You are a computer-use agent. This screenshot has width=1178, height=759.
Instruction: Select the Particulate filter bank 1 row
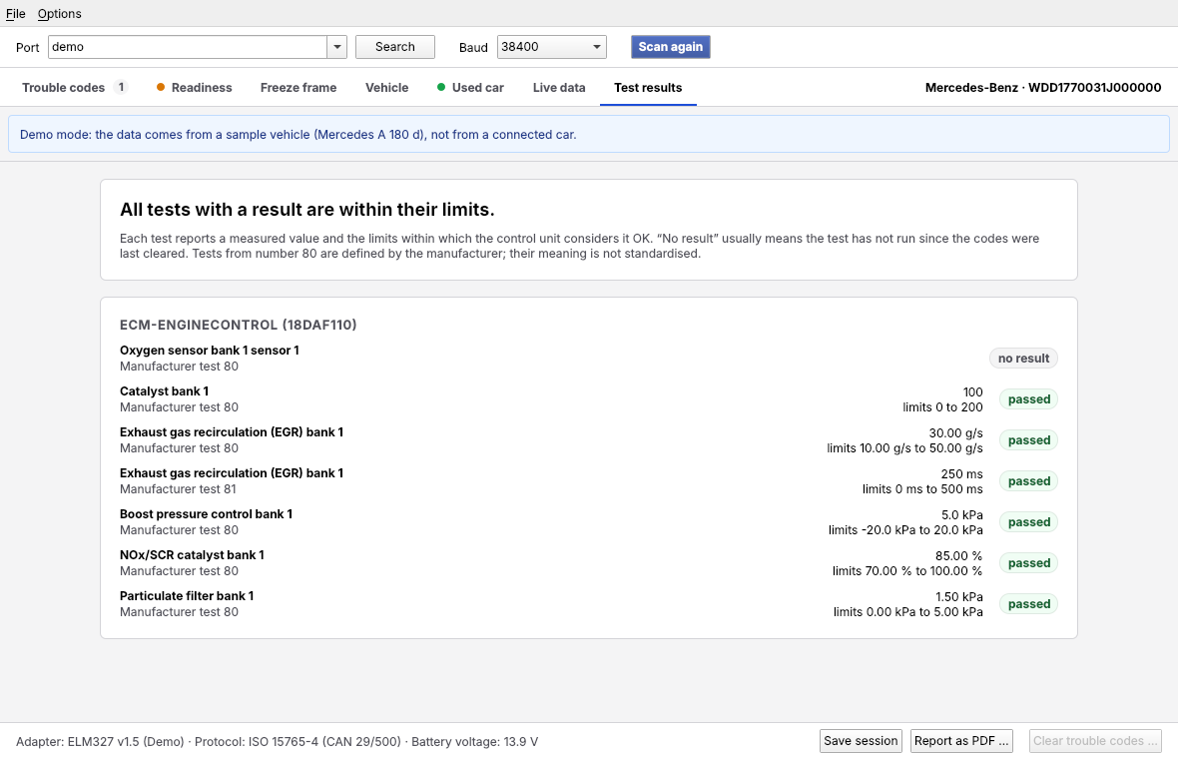[588, 604]
